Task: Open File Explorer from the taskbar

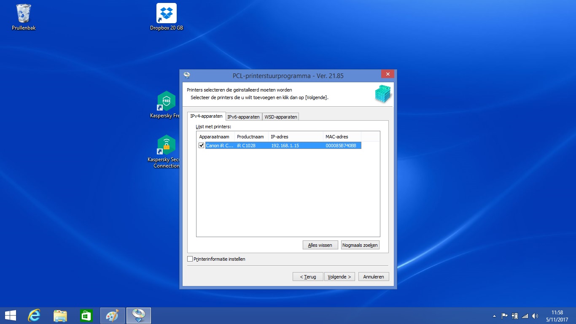Action: (60, 316)
